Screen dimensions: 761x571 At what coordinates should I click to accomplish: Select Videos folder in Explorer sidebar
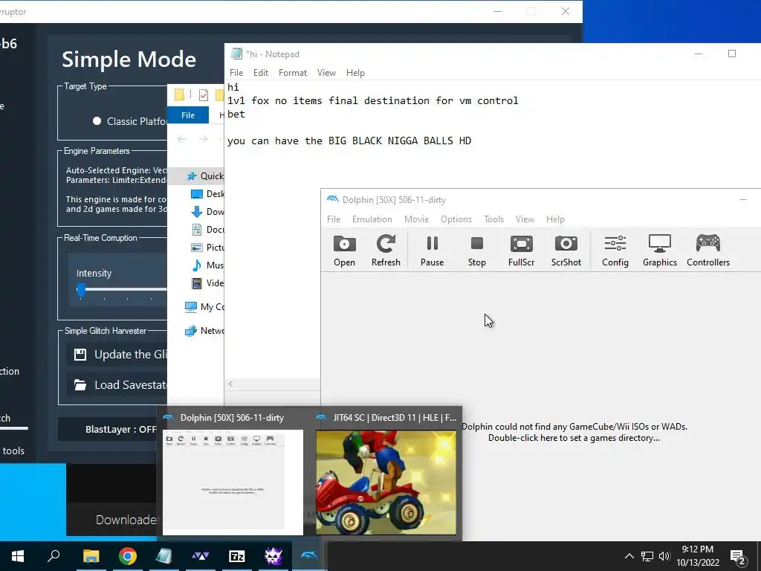point(207,283)
